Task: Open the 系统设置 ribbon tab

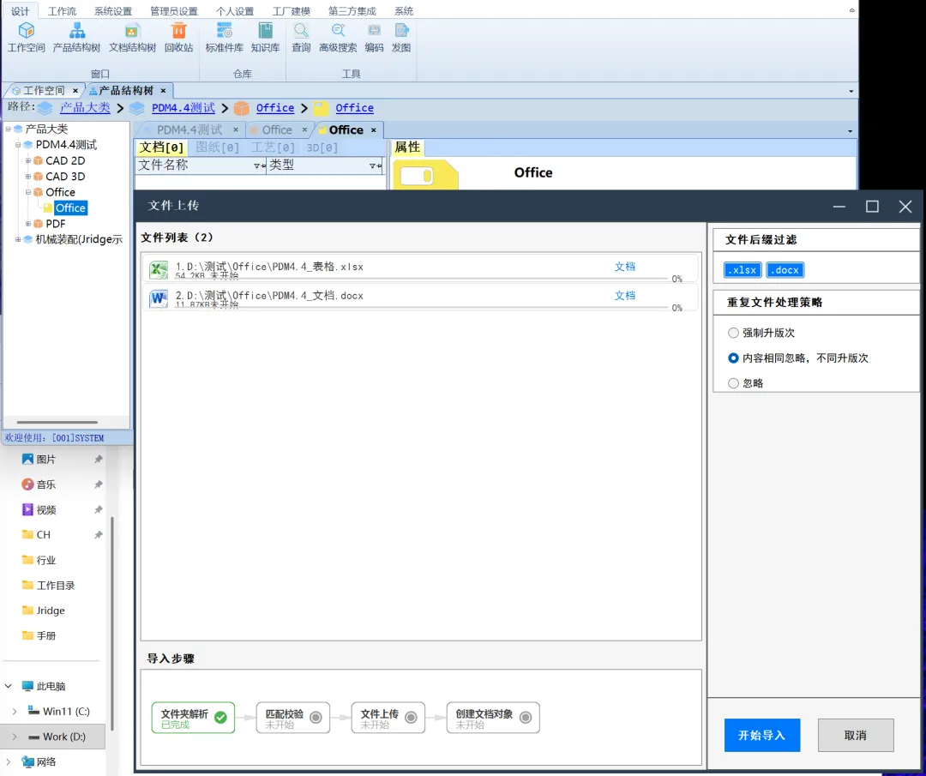Action: coord(113,11)
